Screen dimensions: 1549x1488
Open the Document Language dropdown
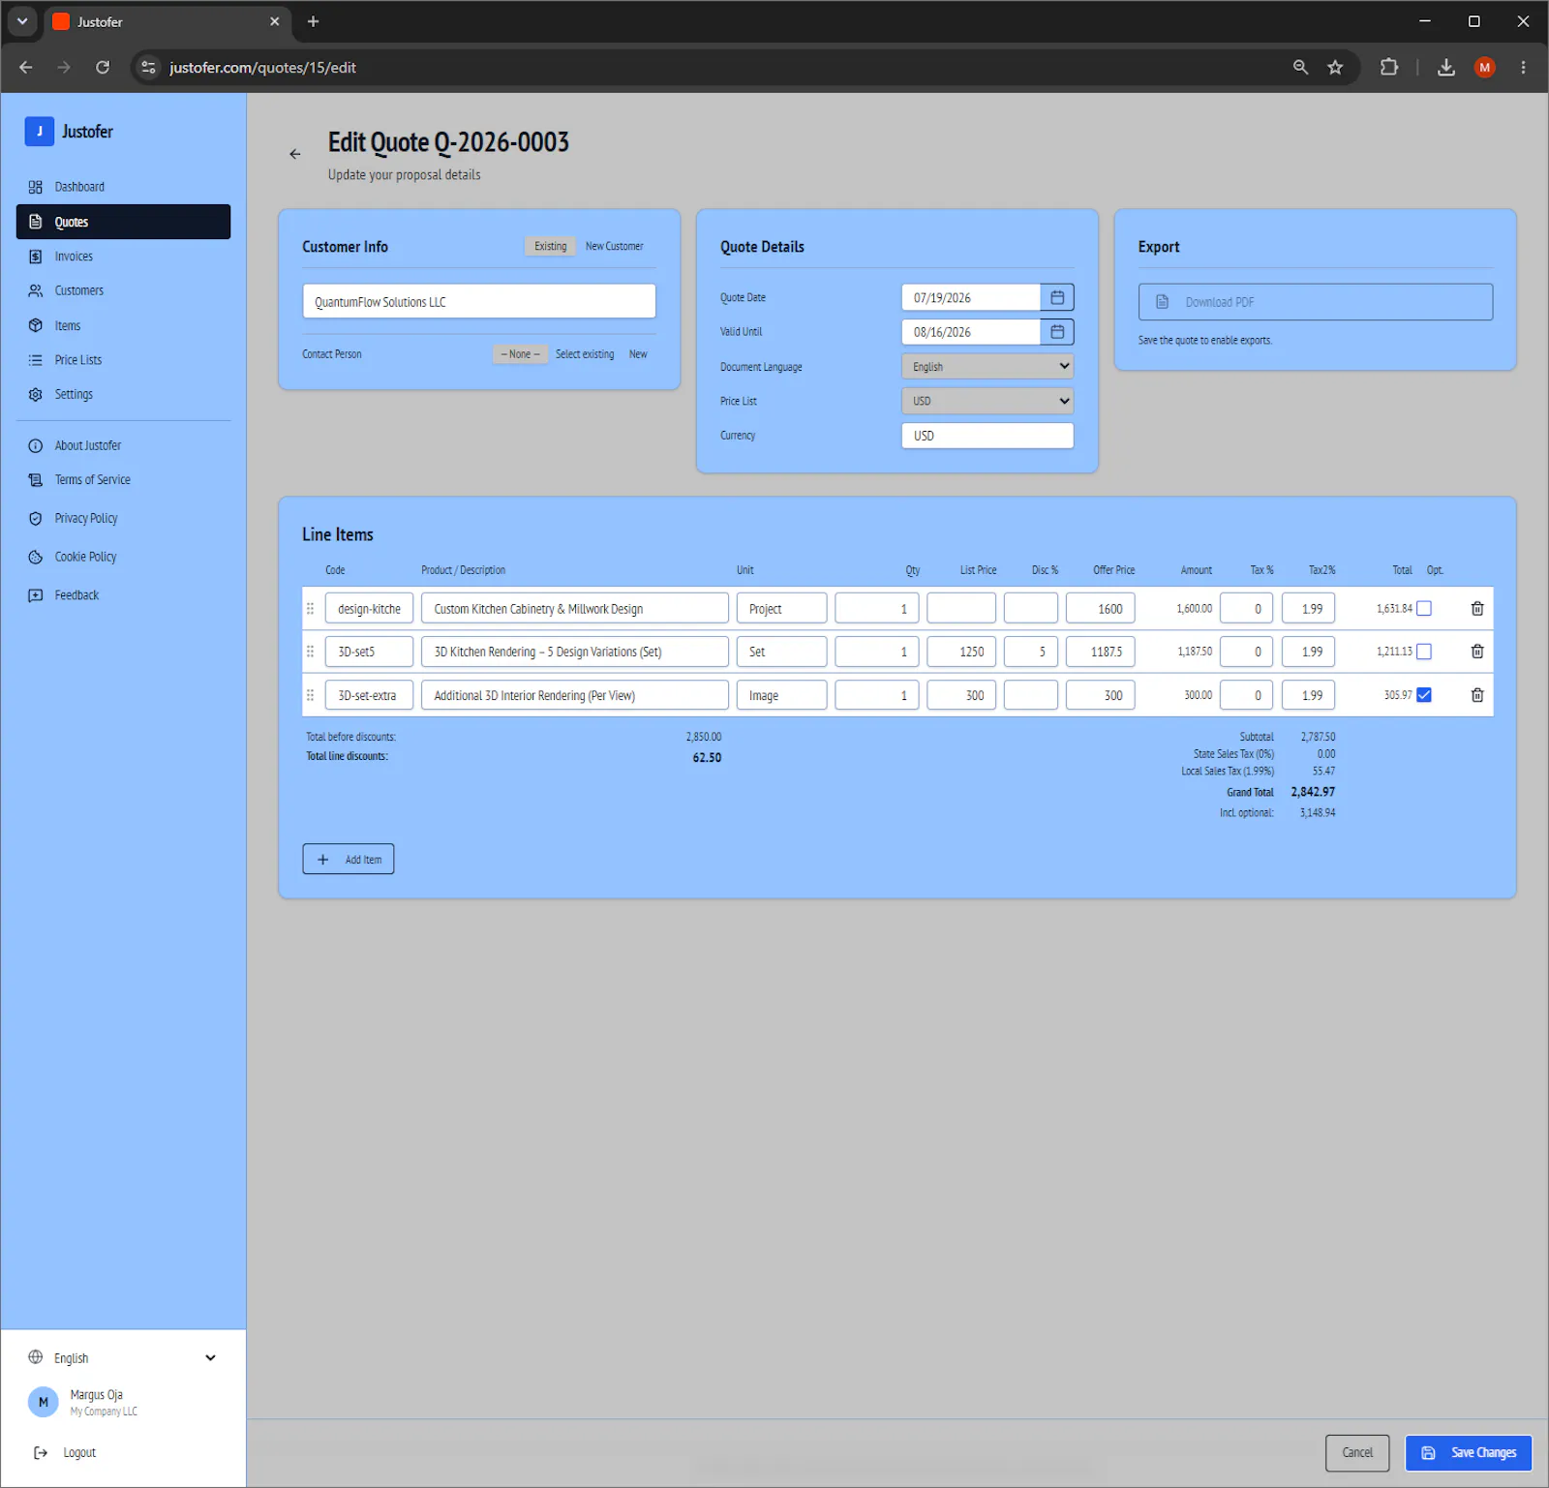pos(987,367)
